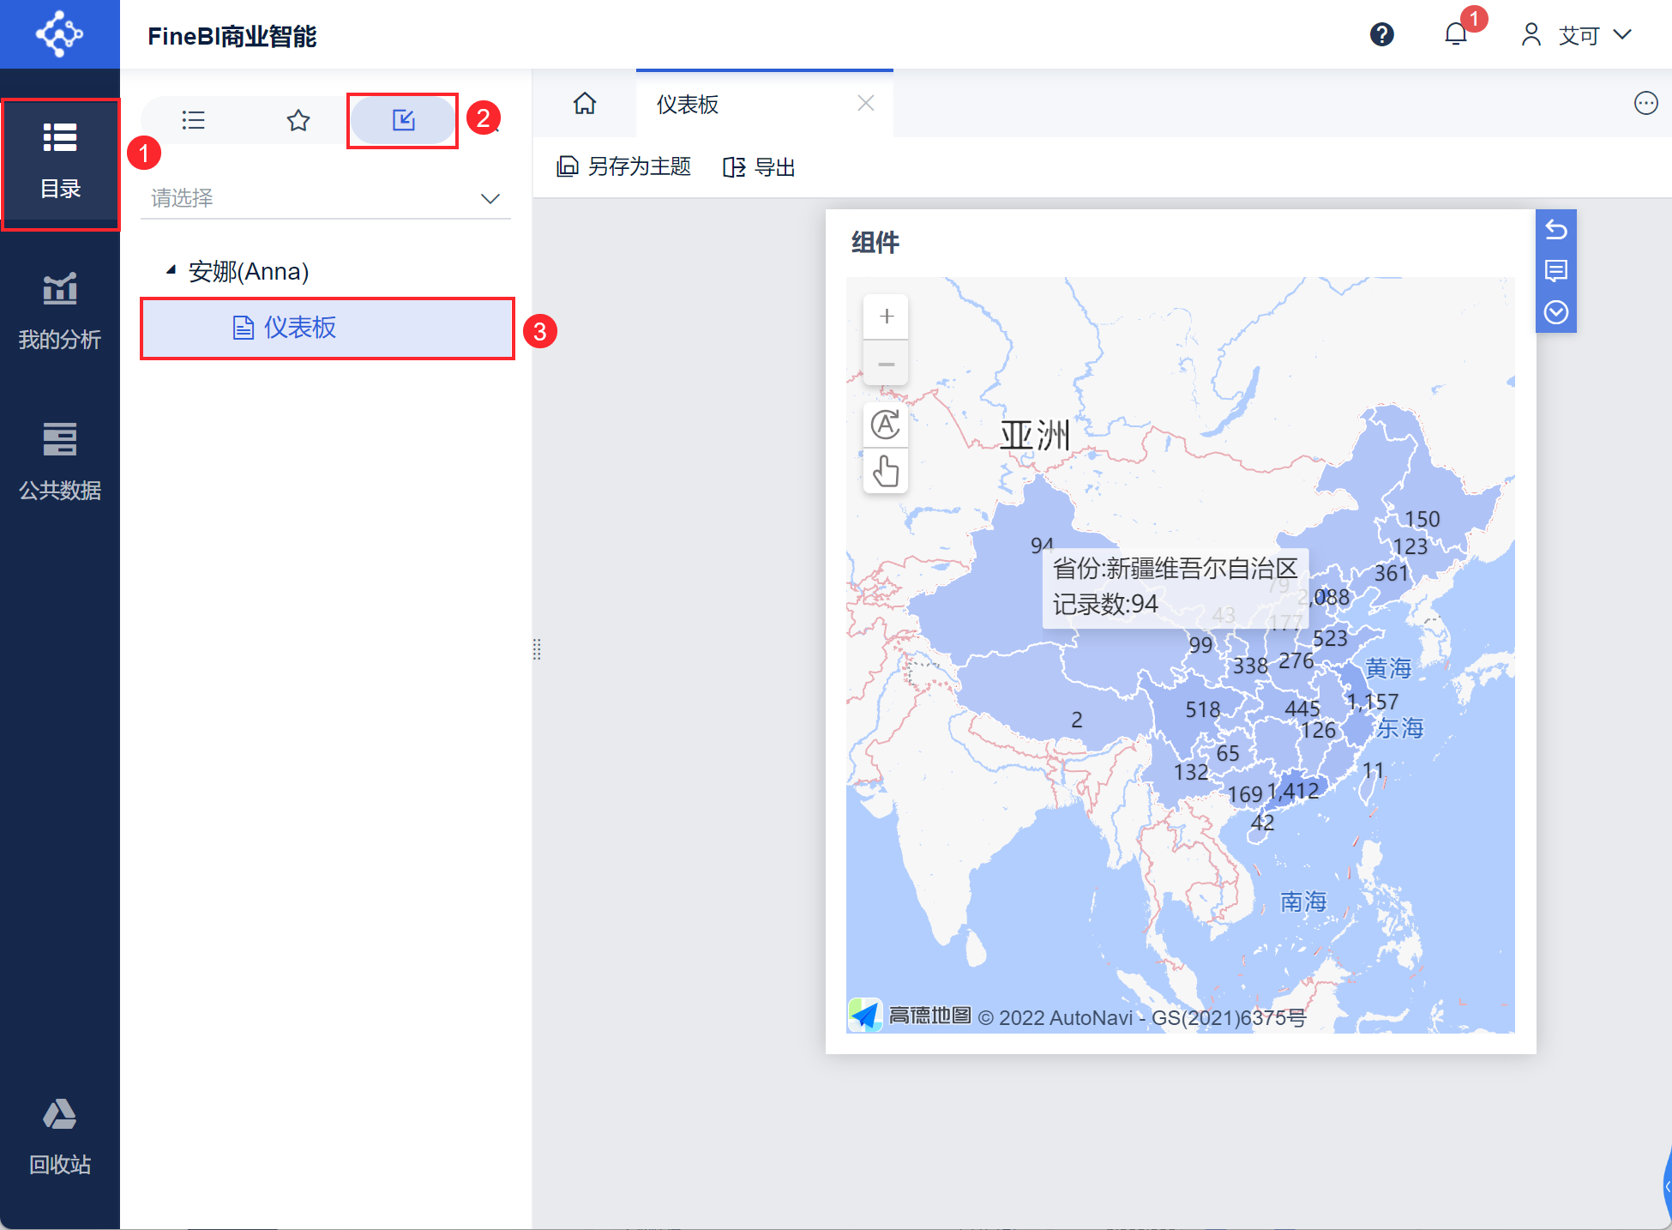
Task: Open the 请选择 dropdown
Action: 326,198
